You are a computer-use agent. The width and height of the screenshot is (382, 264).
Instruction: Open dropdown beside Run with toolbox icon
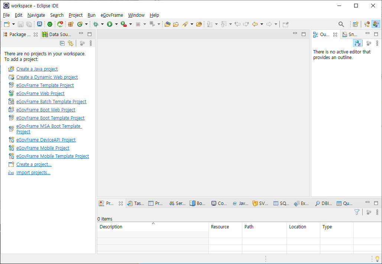coord(130,24)
